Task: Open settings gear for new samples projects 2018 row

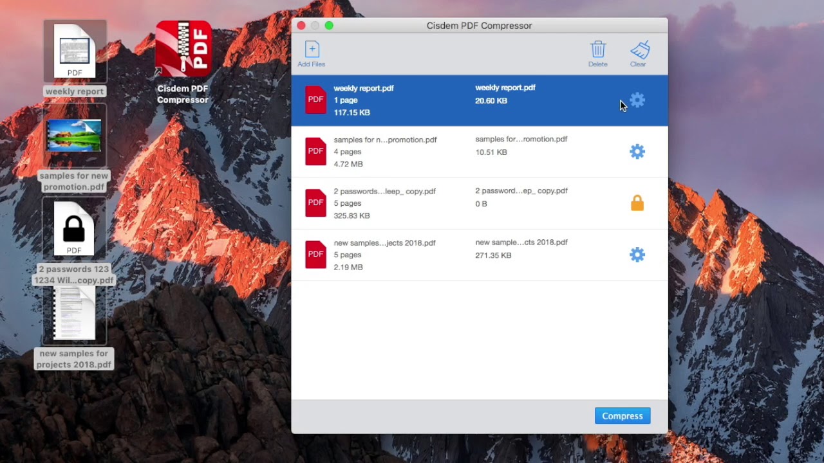Action: [637, 255]
